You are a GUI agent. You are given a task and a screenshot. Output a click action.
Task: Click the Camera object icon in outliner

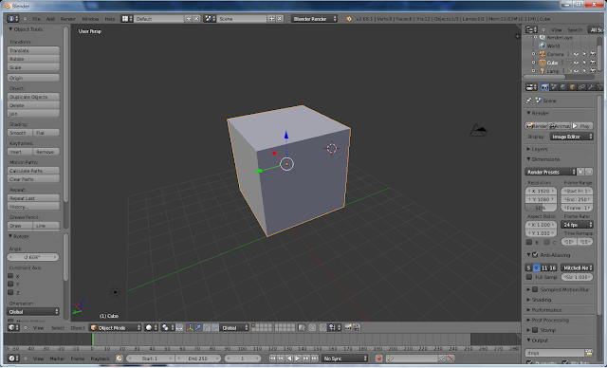click(x=543, y=54)
